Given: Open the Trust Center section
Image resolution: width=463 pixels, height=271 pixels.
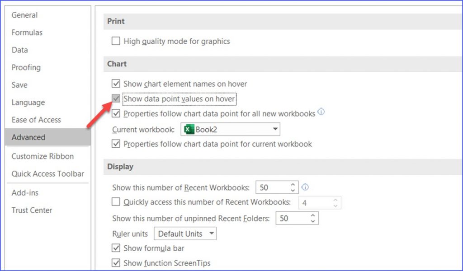Looking at the screenshot, I should point(32,210).
